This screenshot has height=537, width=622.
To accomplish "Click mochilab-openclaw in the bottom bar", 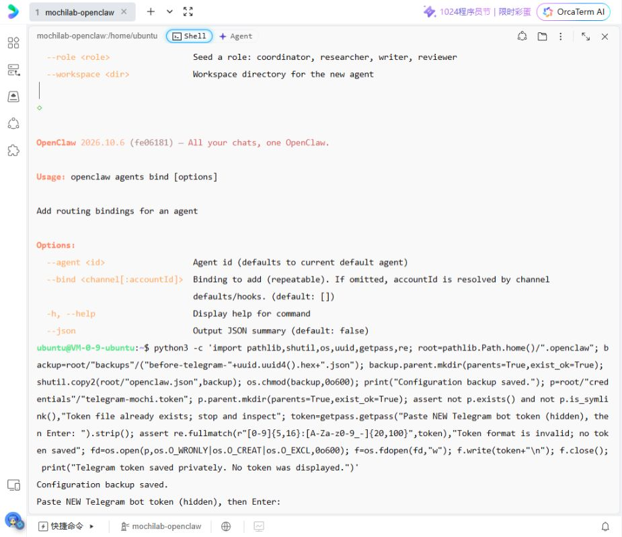I will point(161,526).
